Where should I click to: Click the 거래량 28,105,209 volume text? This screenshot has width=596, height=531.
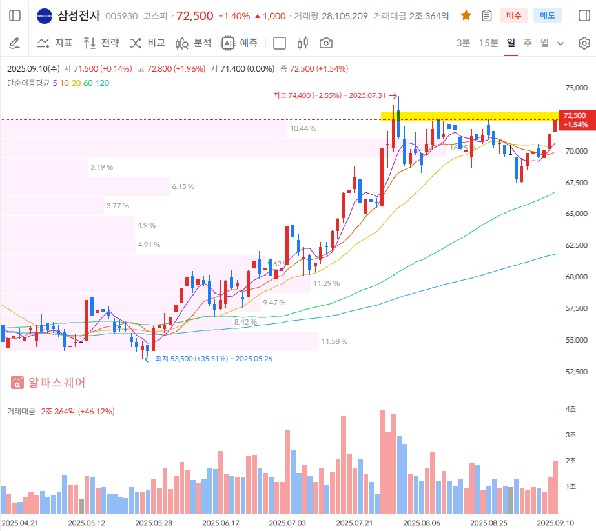point(331,16)
